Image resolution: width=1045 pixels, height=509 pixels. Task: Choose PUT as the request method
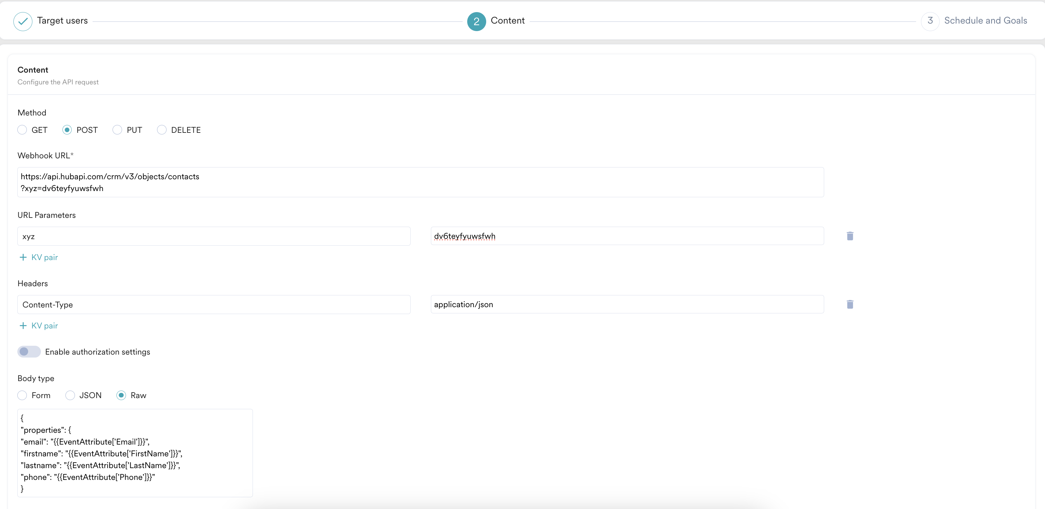click(117, 130)
